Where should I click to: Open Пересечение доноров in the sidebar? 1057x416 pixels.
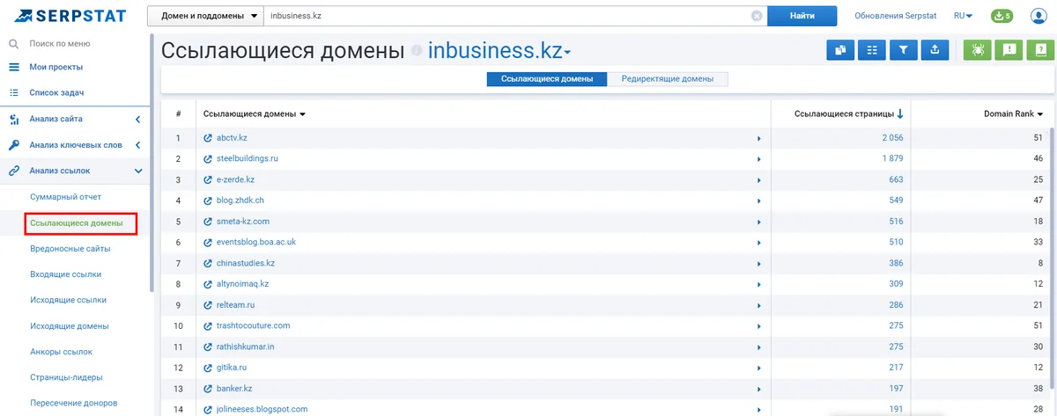pyautogui.click(x=73, y=403)
